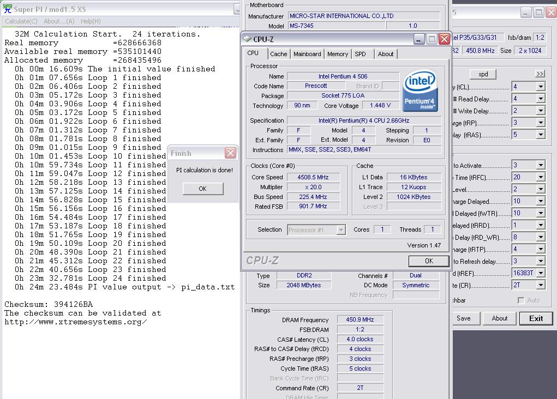
Task: Click the processor name Intel Pentium 4 506
Action: click(343, 76)
